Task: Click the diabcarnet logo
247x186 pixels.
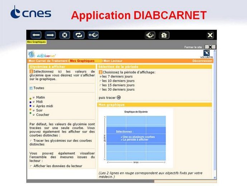Action: point(42,55)
